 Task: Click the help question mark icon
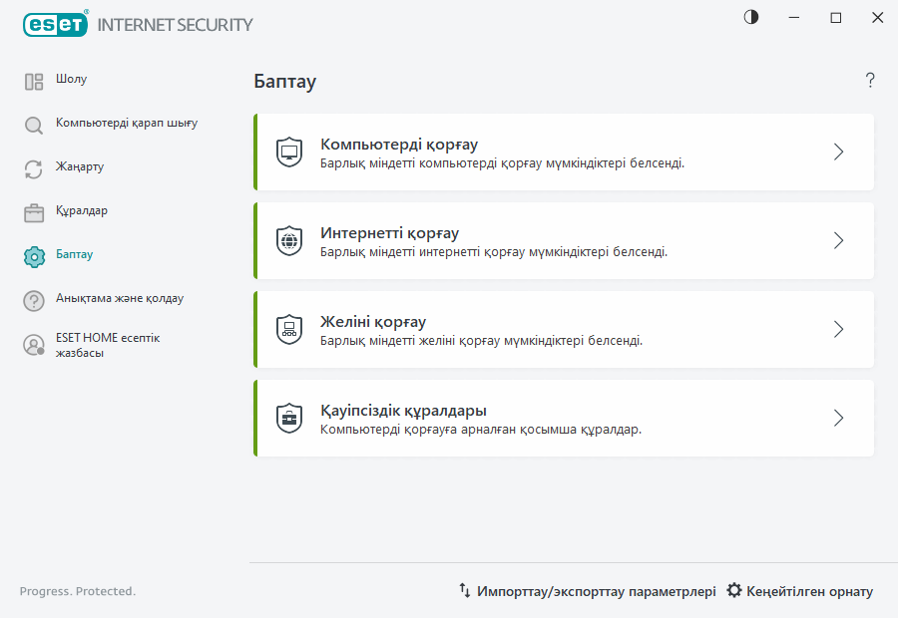[869, 81]
